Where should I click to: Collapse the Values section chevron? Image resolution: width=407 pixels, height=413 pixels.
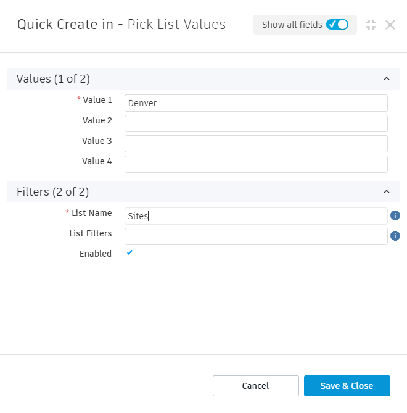pos(387,78)
